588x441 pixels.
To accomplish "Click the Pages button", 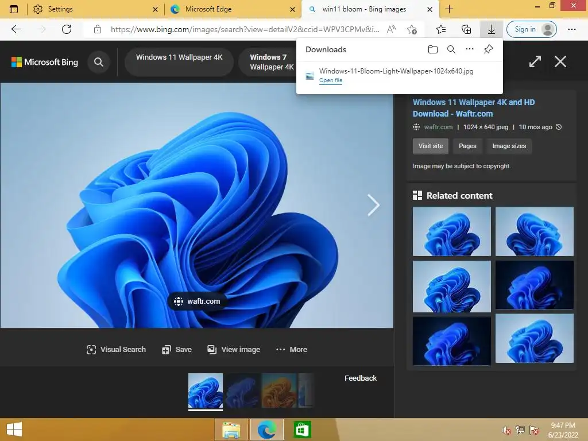I will tap(467, 146).
